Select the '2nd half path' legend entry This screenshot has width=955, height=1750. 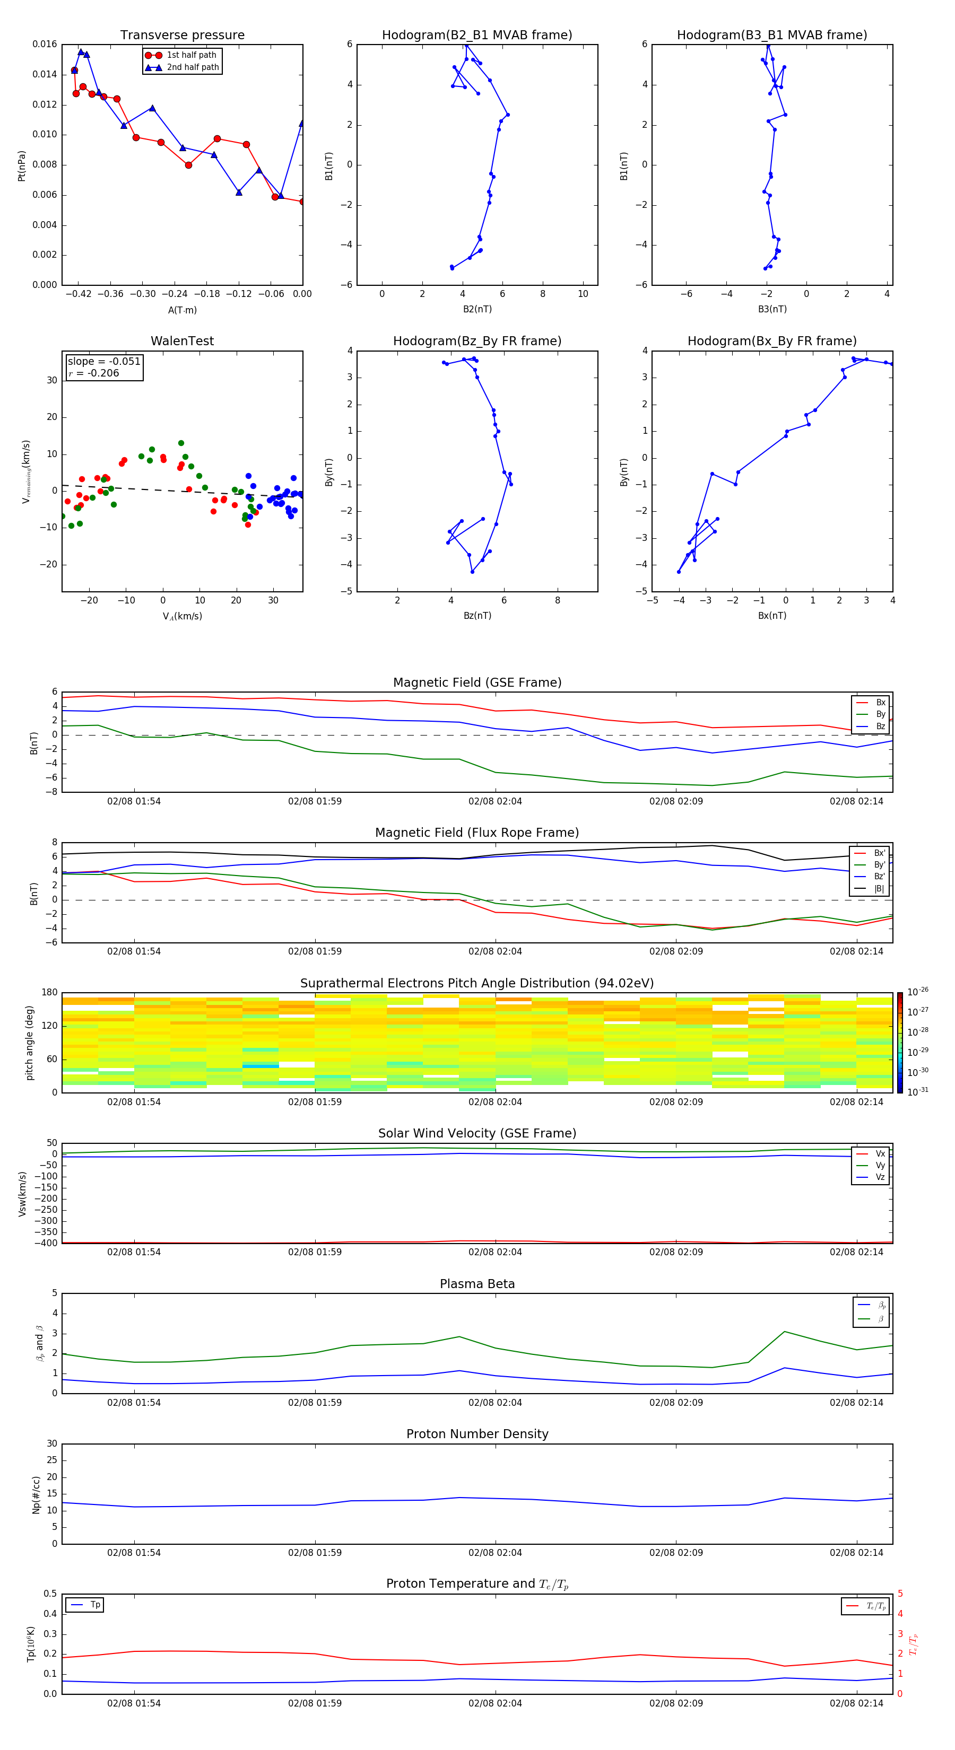pos(182,67)
